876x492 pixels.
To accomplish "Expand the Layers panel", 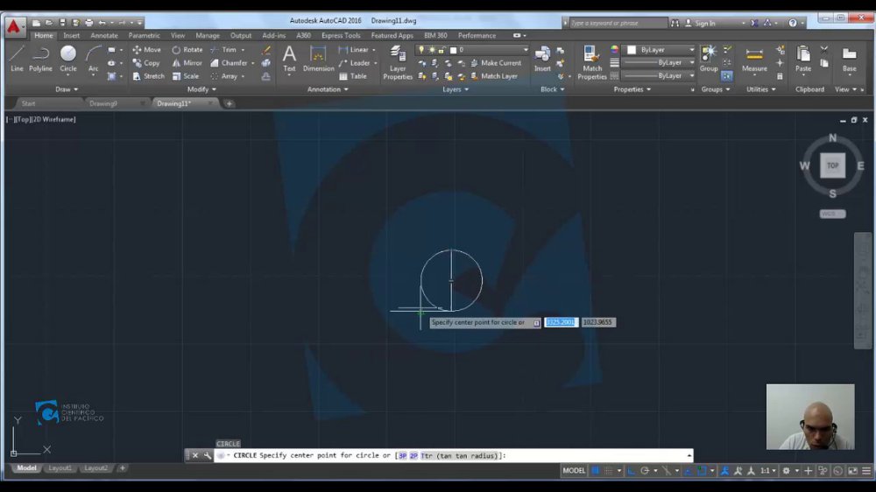I will coord(456,89).
